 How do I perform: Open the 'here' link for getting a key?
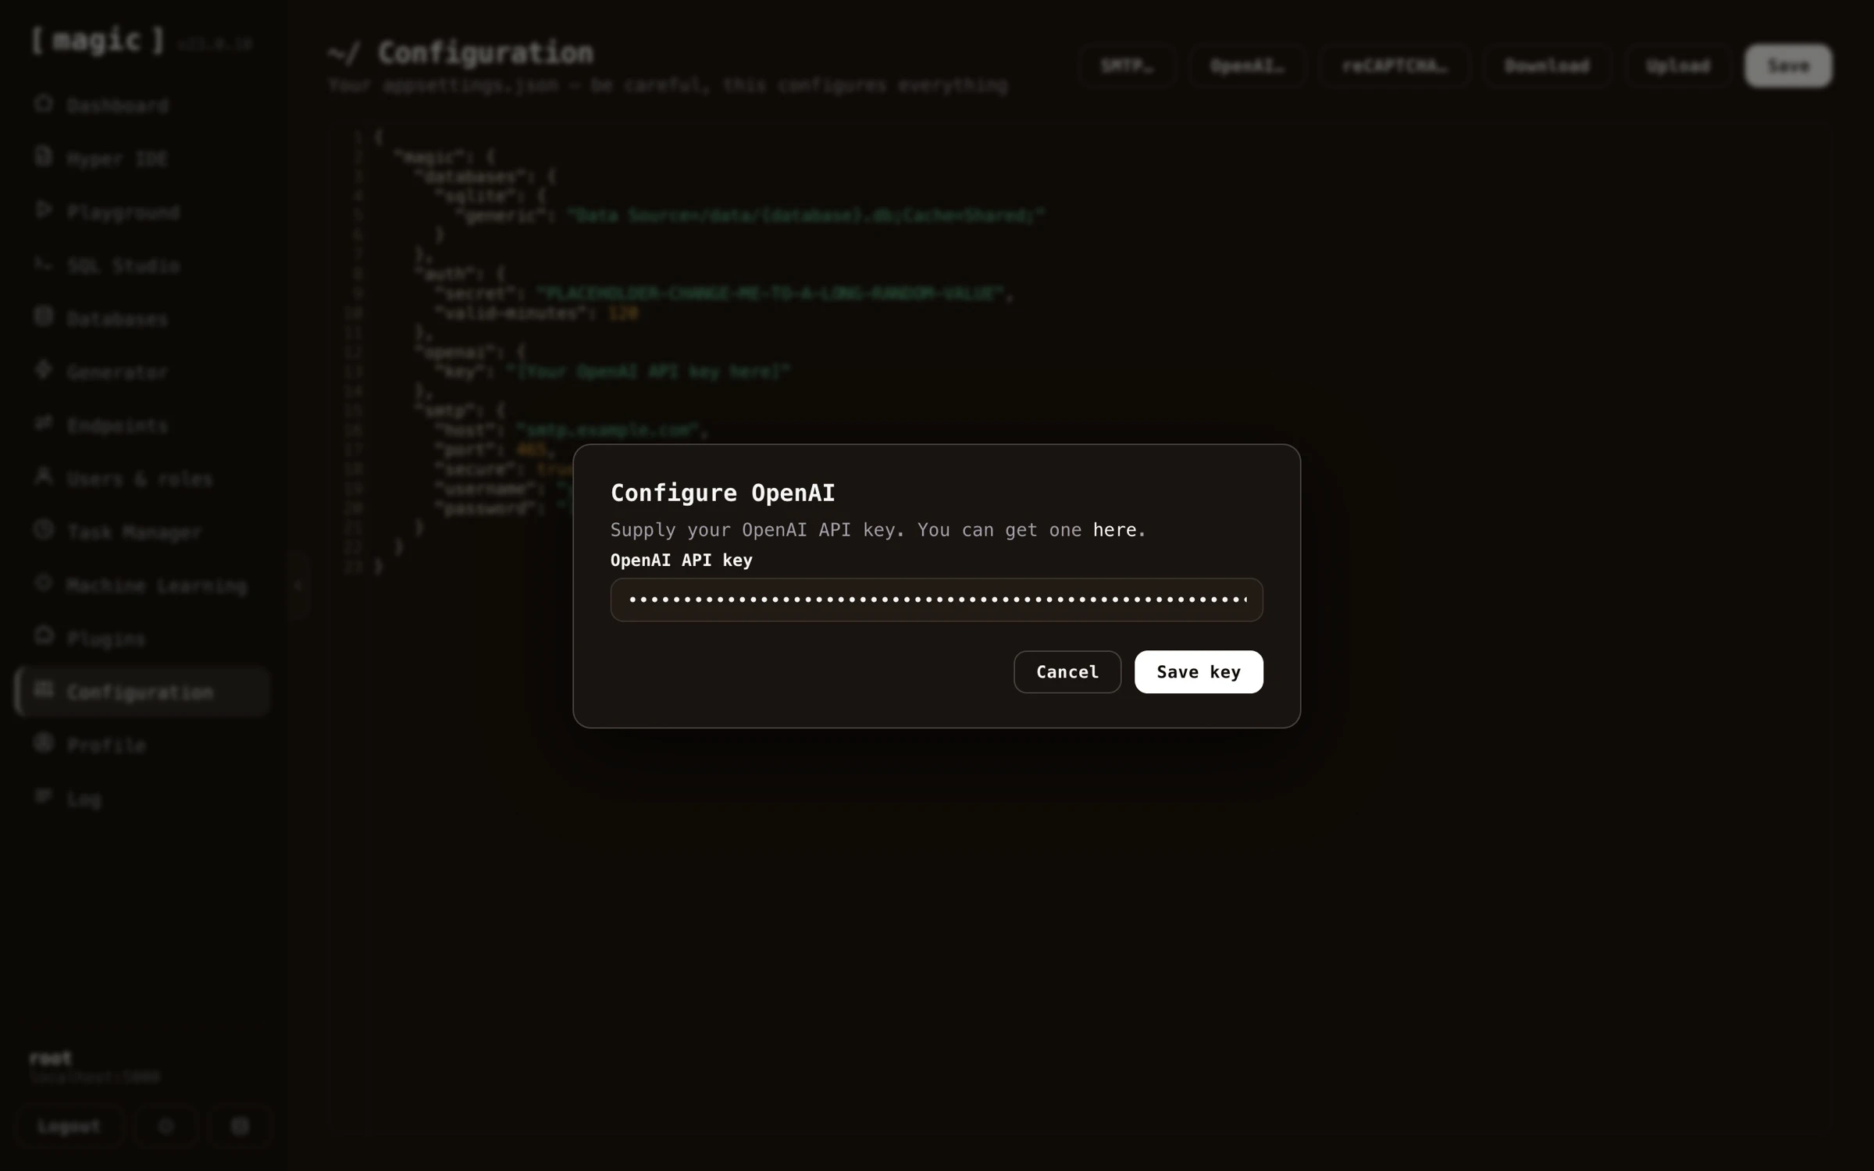coord(1114,530)
